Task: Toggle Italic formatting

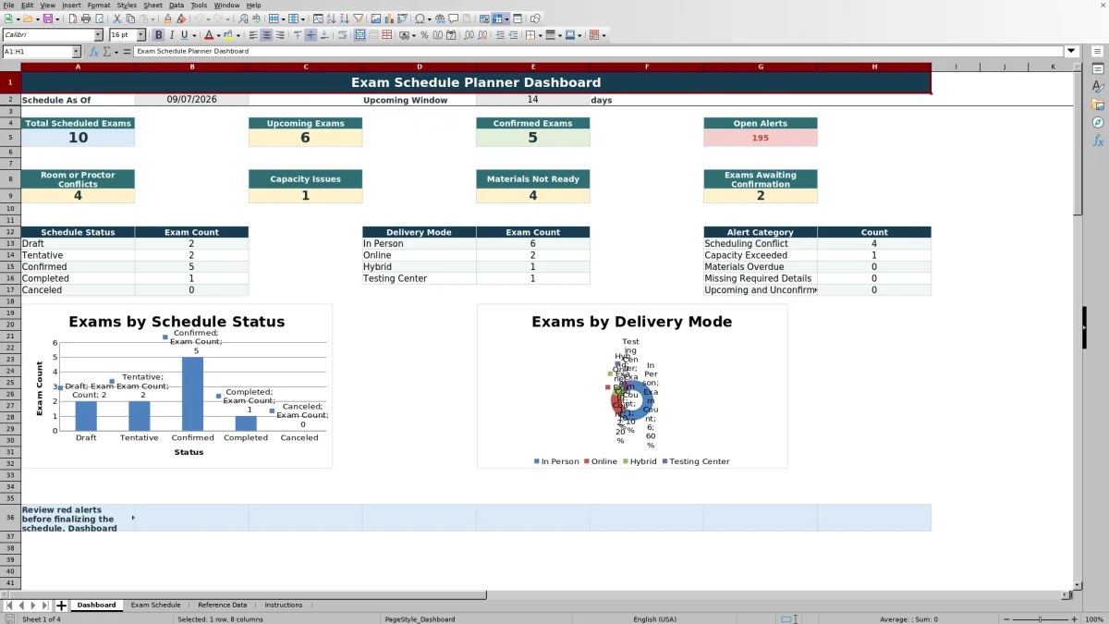Action: (x=171, y=35)
